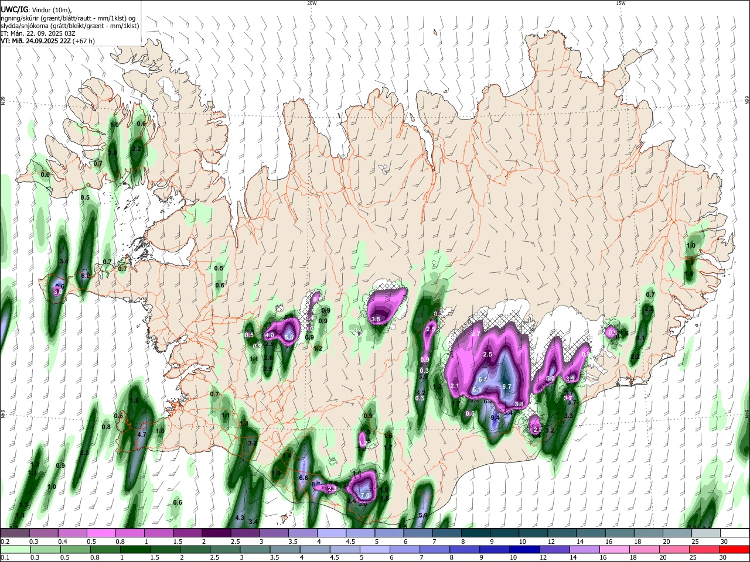750x562 pixels.
Task: Click the "4.3" precipitation value on the map
Action: click(x=240, y=518)
